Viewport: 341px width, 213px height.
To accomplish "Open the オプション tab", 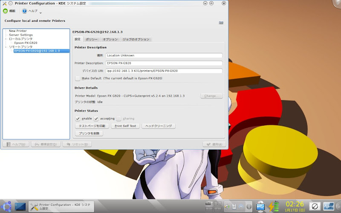I will coord(110,39).
